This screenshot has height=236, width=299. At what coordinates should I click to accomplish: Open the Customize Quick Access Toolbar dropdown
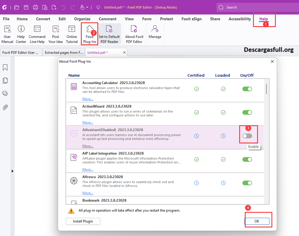98,7
